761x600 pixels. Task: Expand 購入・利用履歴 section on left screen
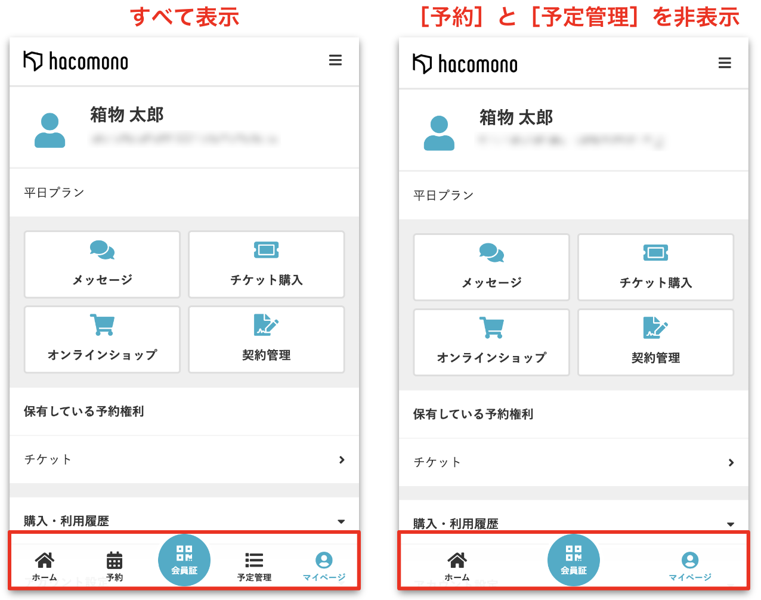click(341, 521)
